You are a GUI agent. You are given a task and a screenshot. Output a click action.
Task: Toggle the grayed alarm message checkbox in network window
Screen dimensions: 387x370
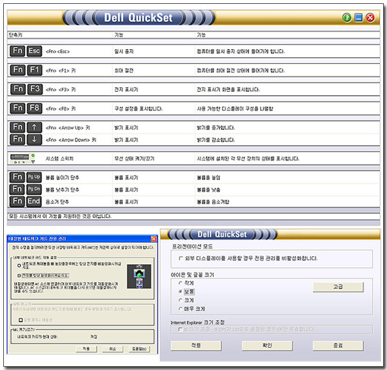click(21, 320)
